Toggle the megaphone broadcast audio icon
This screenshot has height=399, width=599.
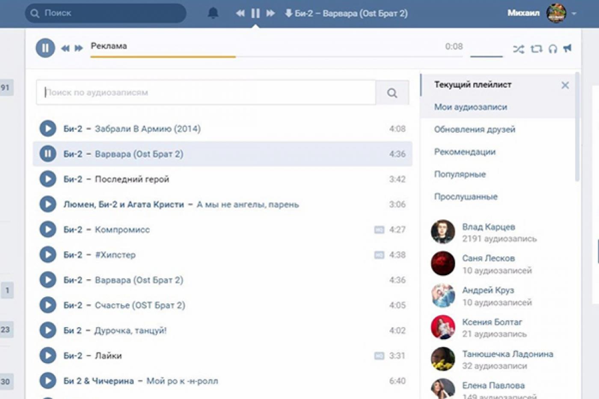pyautogui.click(x=568, y=48)
